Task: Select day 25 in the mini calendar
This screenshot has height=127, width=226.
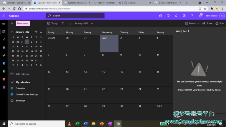Action: click(x=41, y=56)
